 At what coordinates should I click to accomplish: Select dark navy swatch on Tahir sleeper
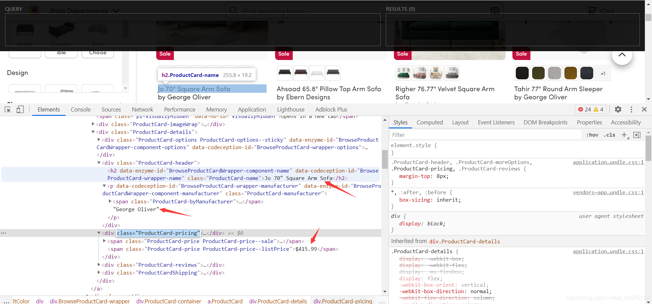pyautogui.click(x=586, y=73)
